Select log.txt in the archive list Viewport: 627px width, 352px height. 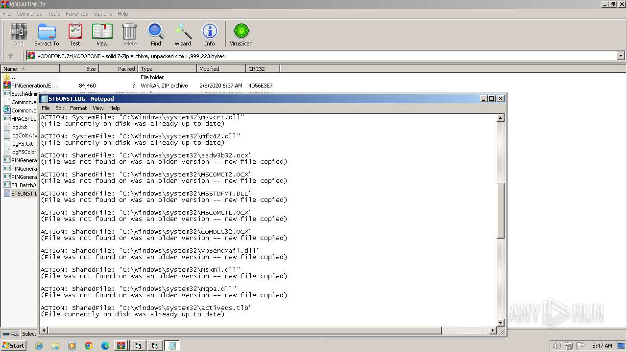(19, 127)
